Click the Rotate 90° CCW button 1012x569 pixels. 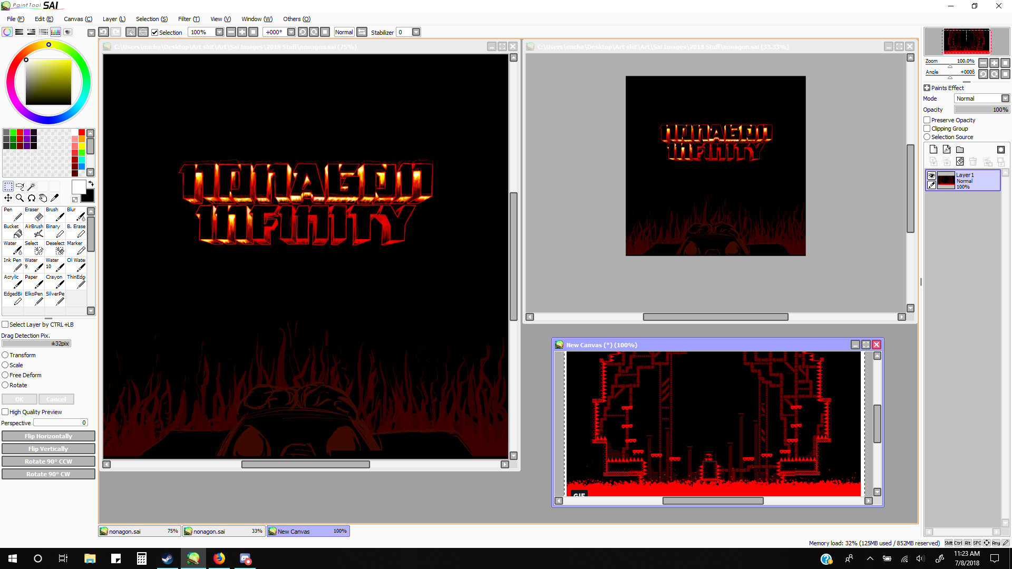click(48, 462)
